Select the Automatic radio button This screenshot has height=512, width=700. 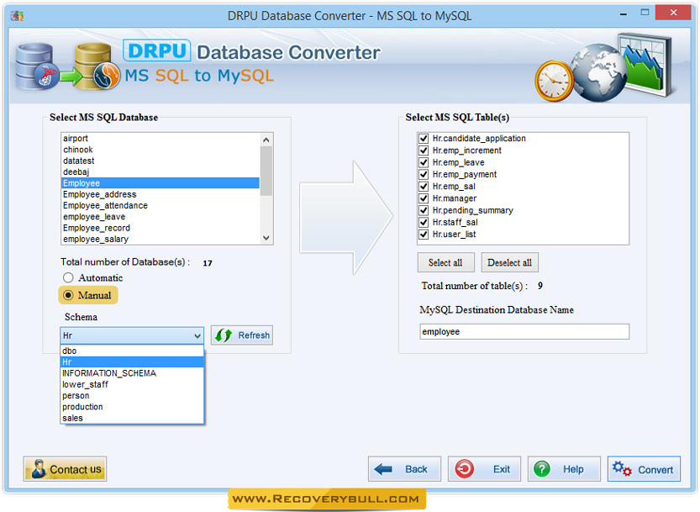click(68, 278)
